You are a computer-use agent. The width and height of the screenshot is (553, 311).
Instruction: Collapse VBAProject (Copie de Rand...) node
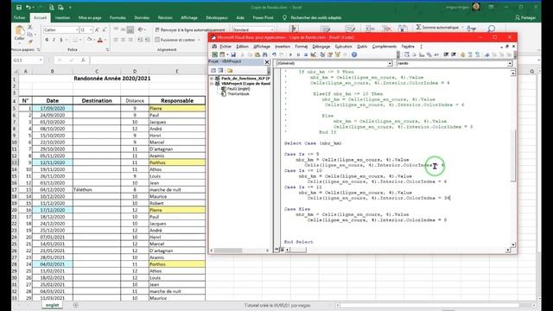[212, 84]
